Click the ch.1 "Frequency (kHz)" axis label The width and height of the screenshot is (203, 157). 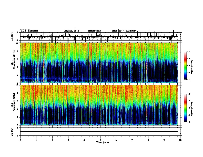click(14, 60)
